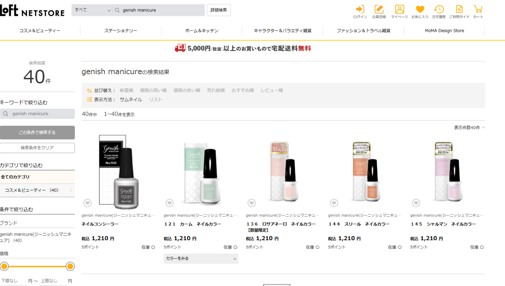Open the 表示件数40件 dropdown
Image resolution: width=505 pixels, height=286 pixels.
[469, 127]
